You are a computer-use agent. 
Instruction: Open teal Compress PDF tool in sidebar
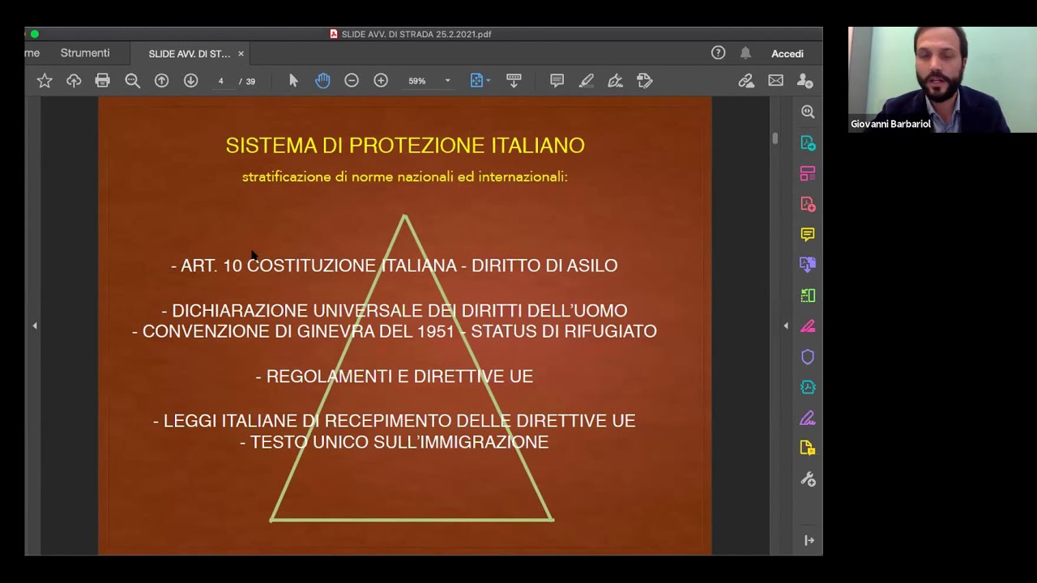coord(808,388)
